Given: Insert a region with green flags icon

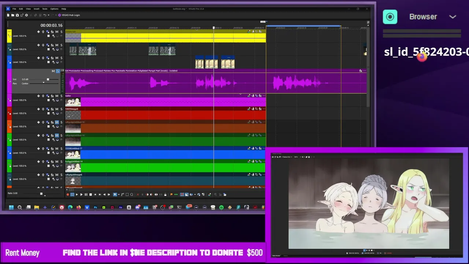Looking at the screenshot, I should 176,194.
